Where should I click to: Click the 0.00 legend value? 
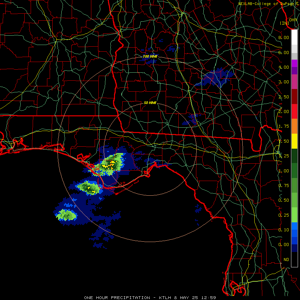tap(284, 245)
